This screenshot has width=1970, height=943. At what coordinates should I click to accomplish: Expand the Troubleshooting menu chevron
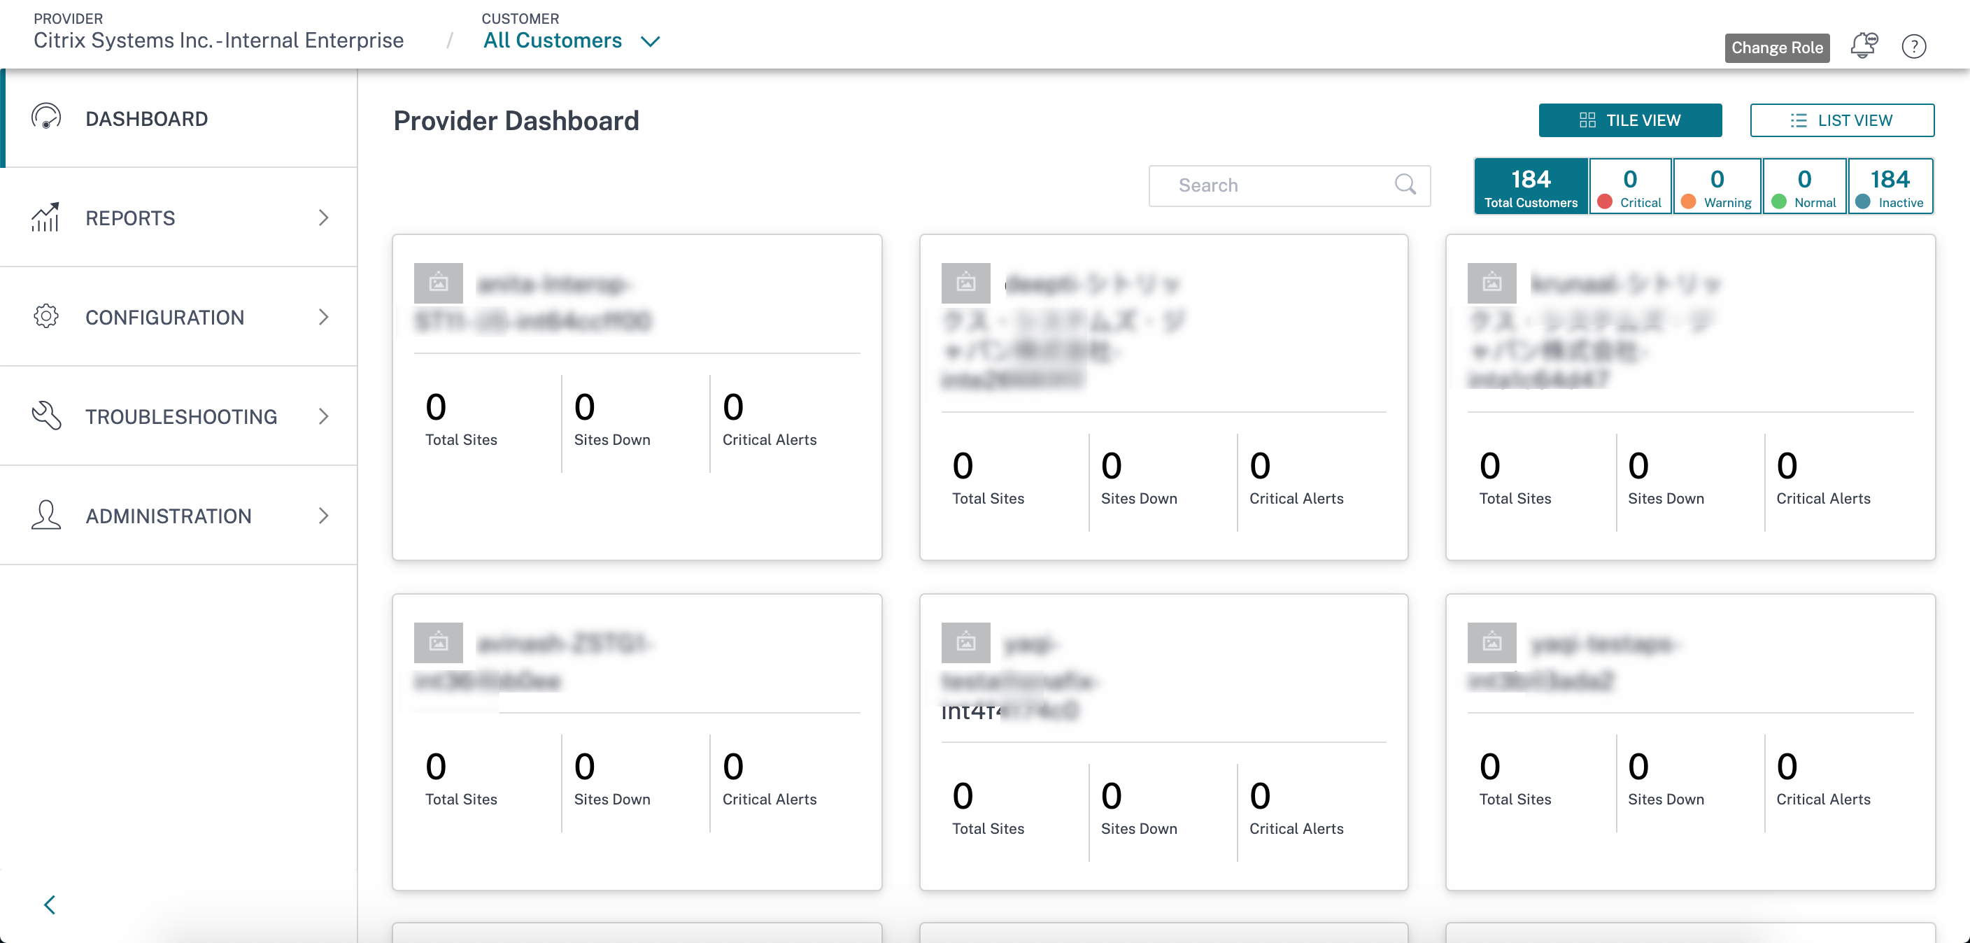[x=323, y=417]
